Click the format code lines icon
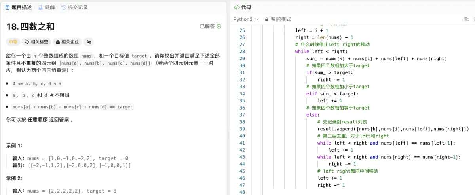Image resolution: width=475 pixels, height=195 pixels. [x=466, y=19]
